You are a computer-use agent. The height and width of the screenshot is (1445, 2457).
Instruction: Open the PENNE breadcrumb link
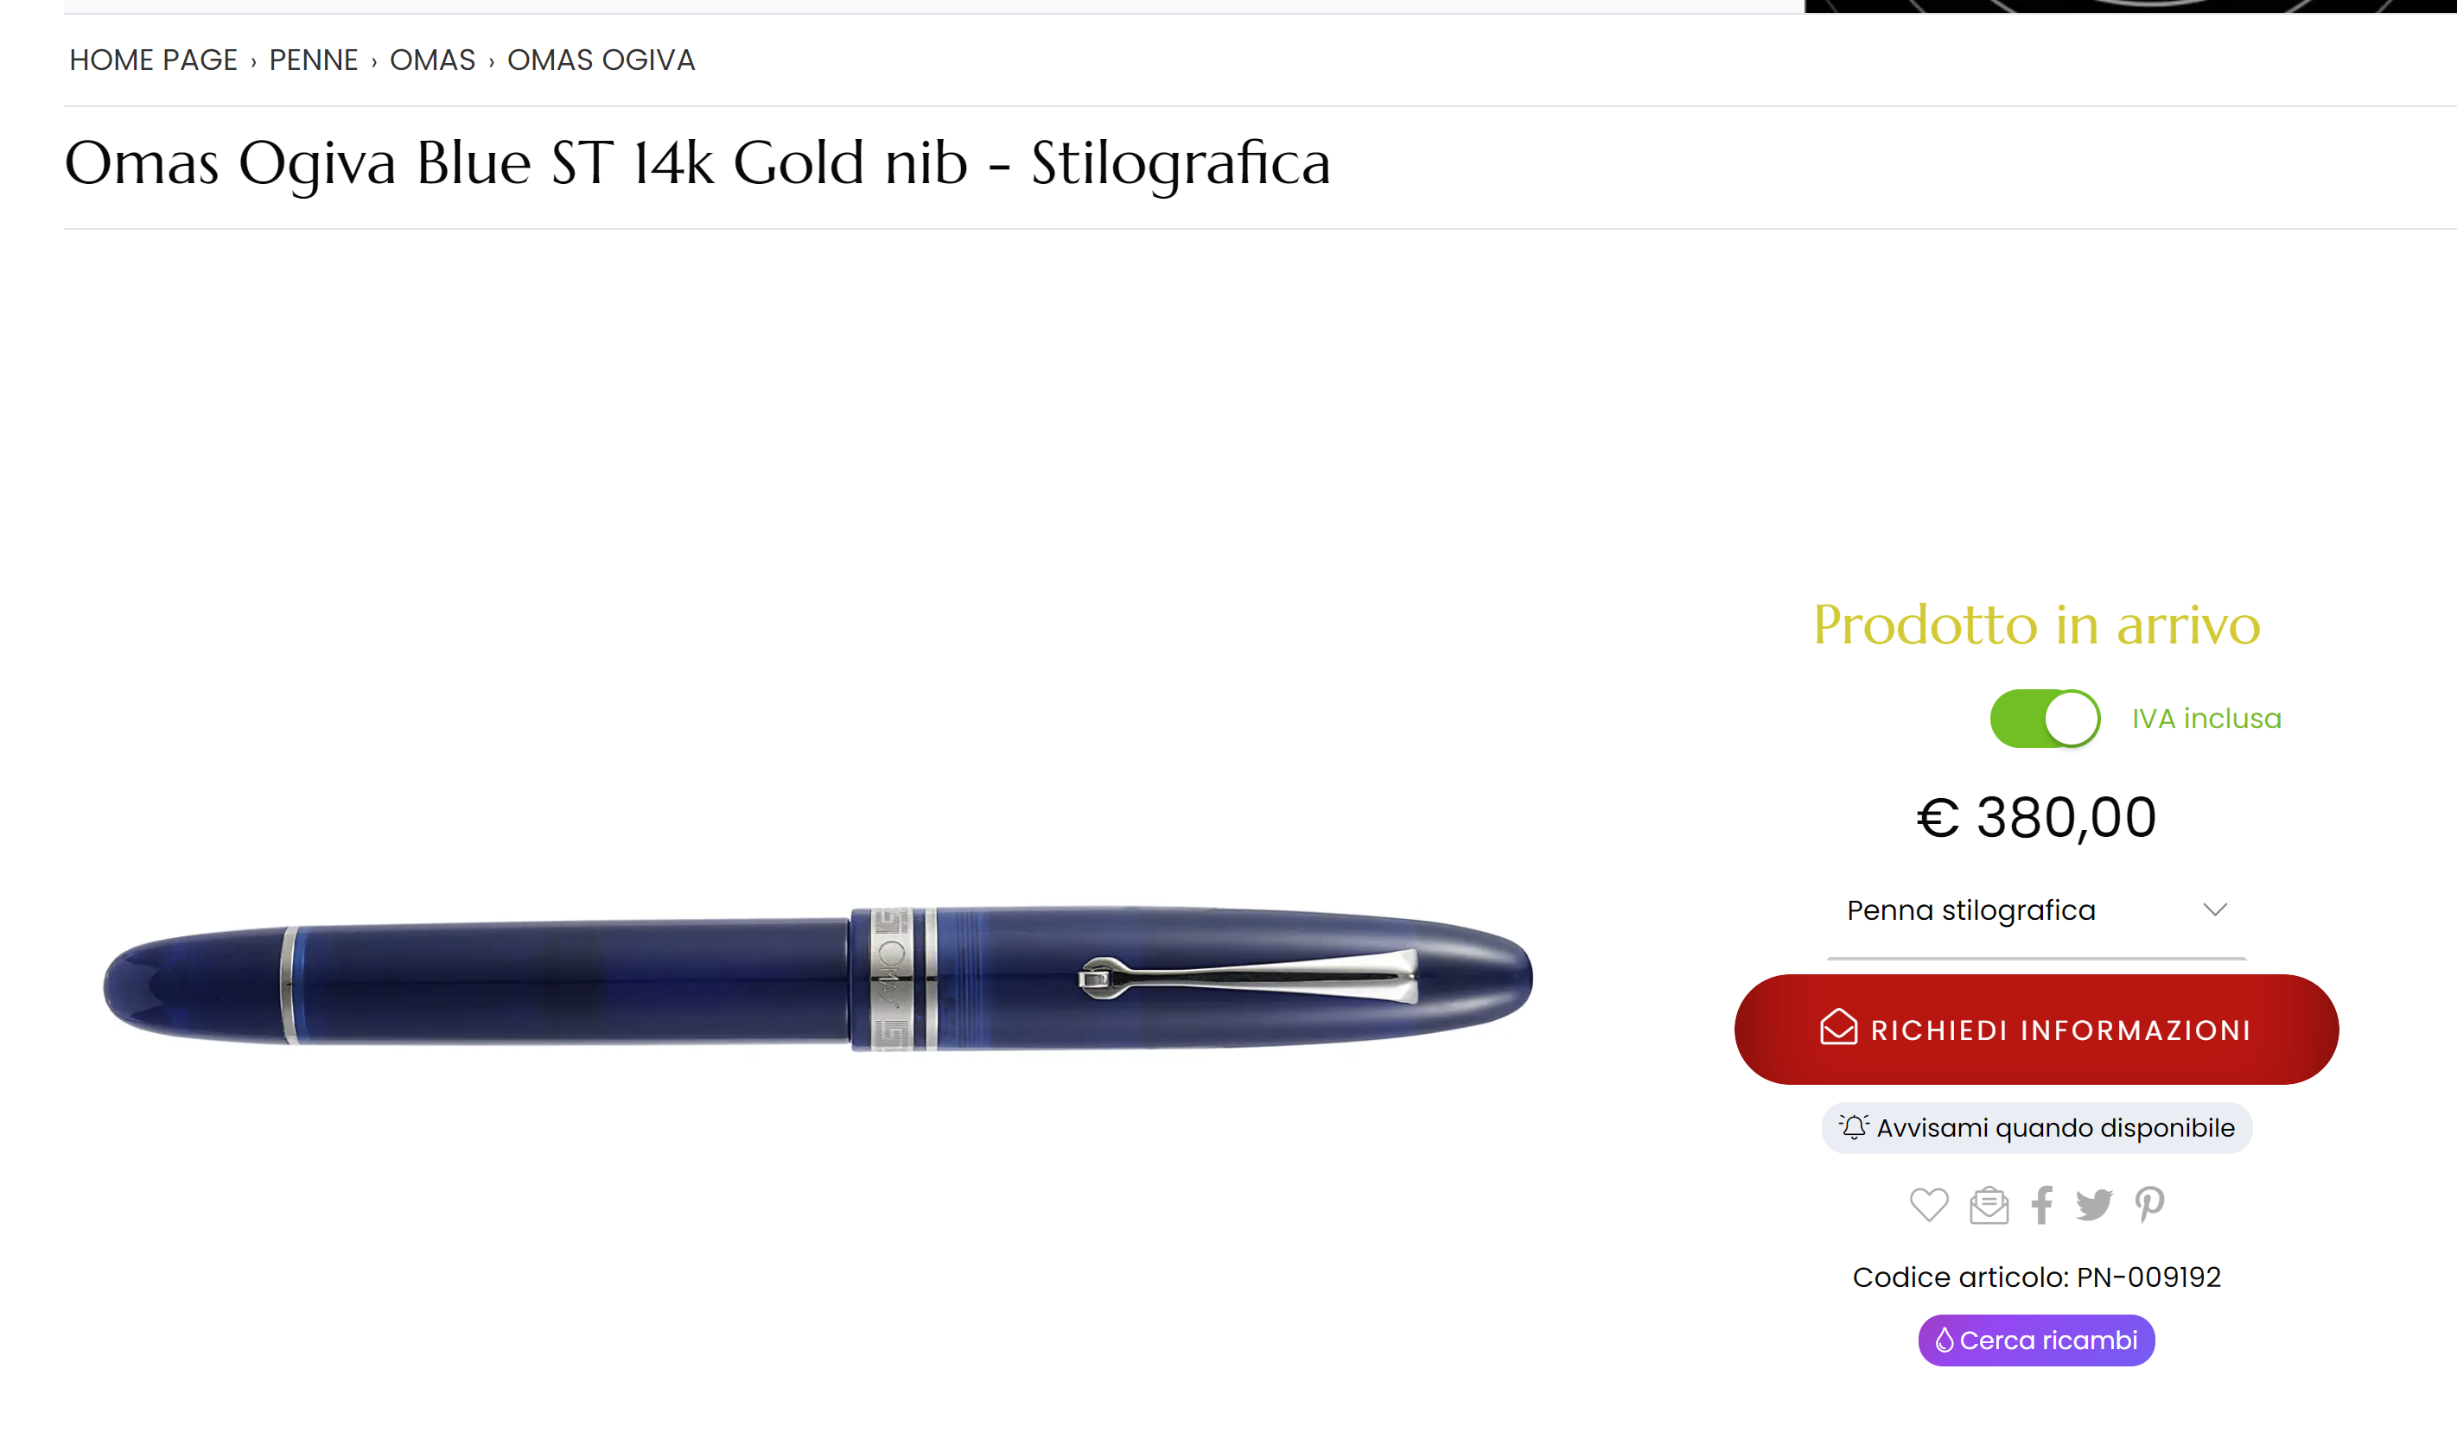pyautogui.click(x=313, y=60)
